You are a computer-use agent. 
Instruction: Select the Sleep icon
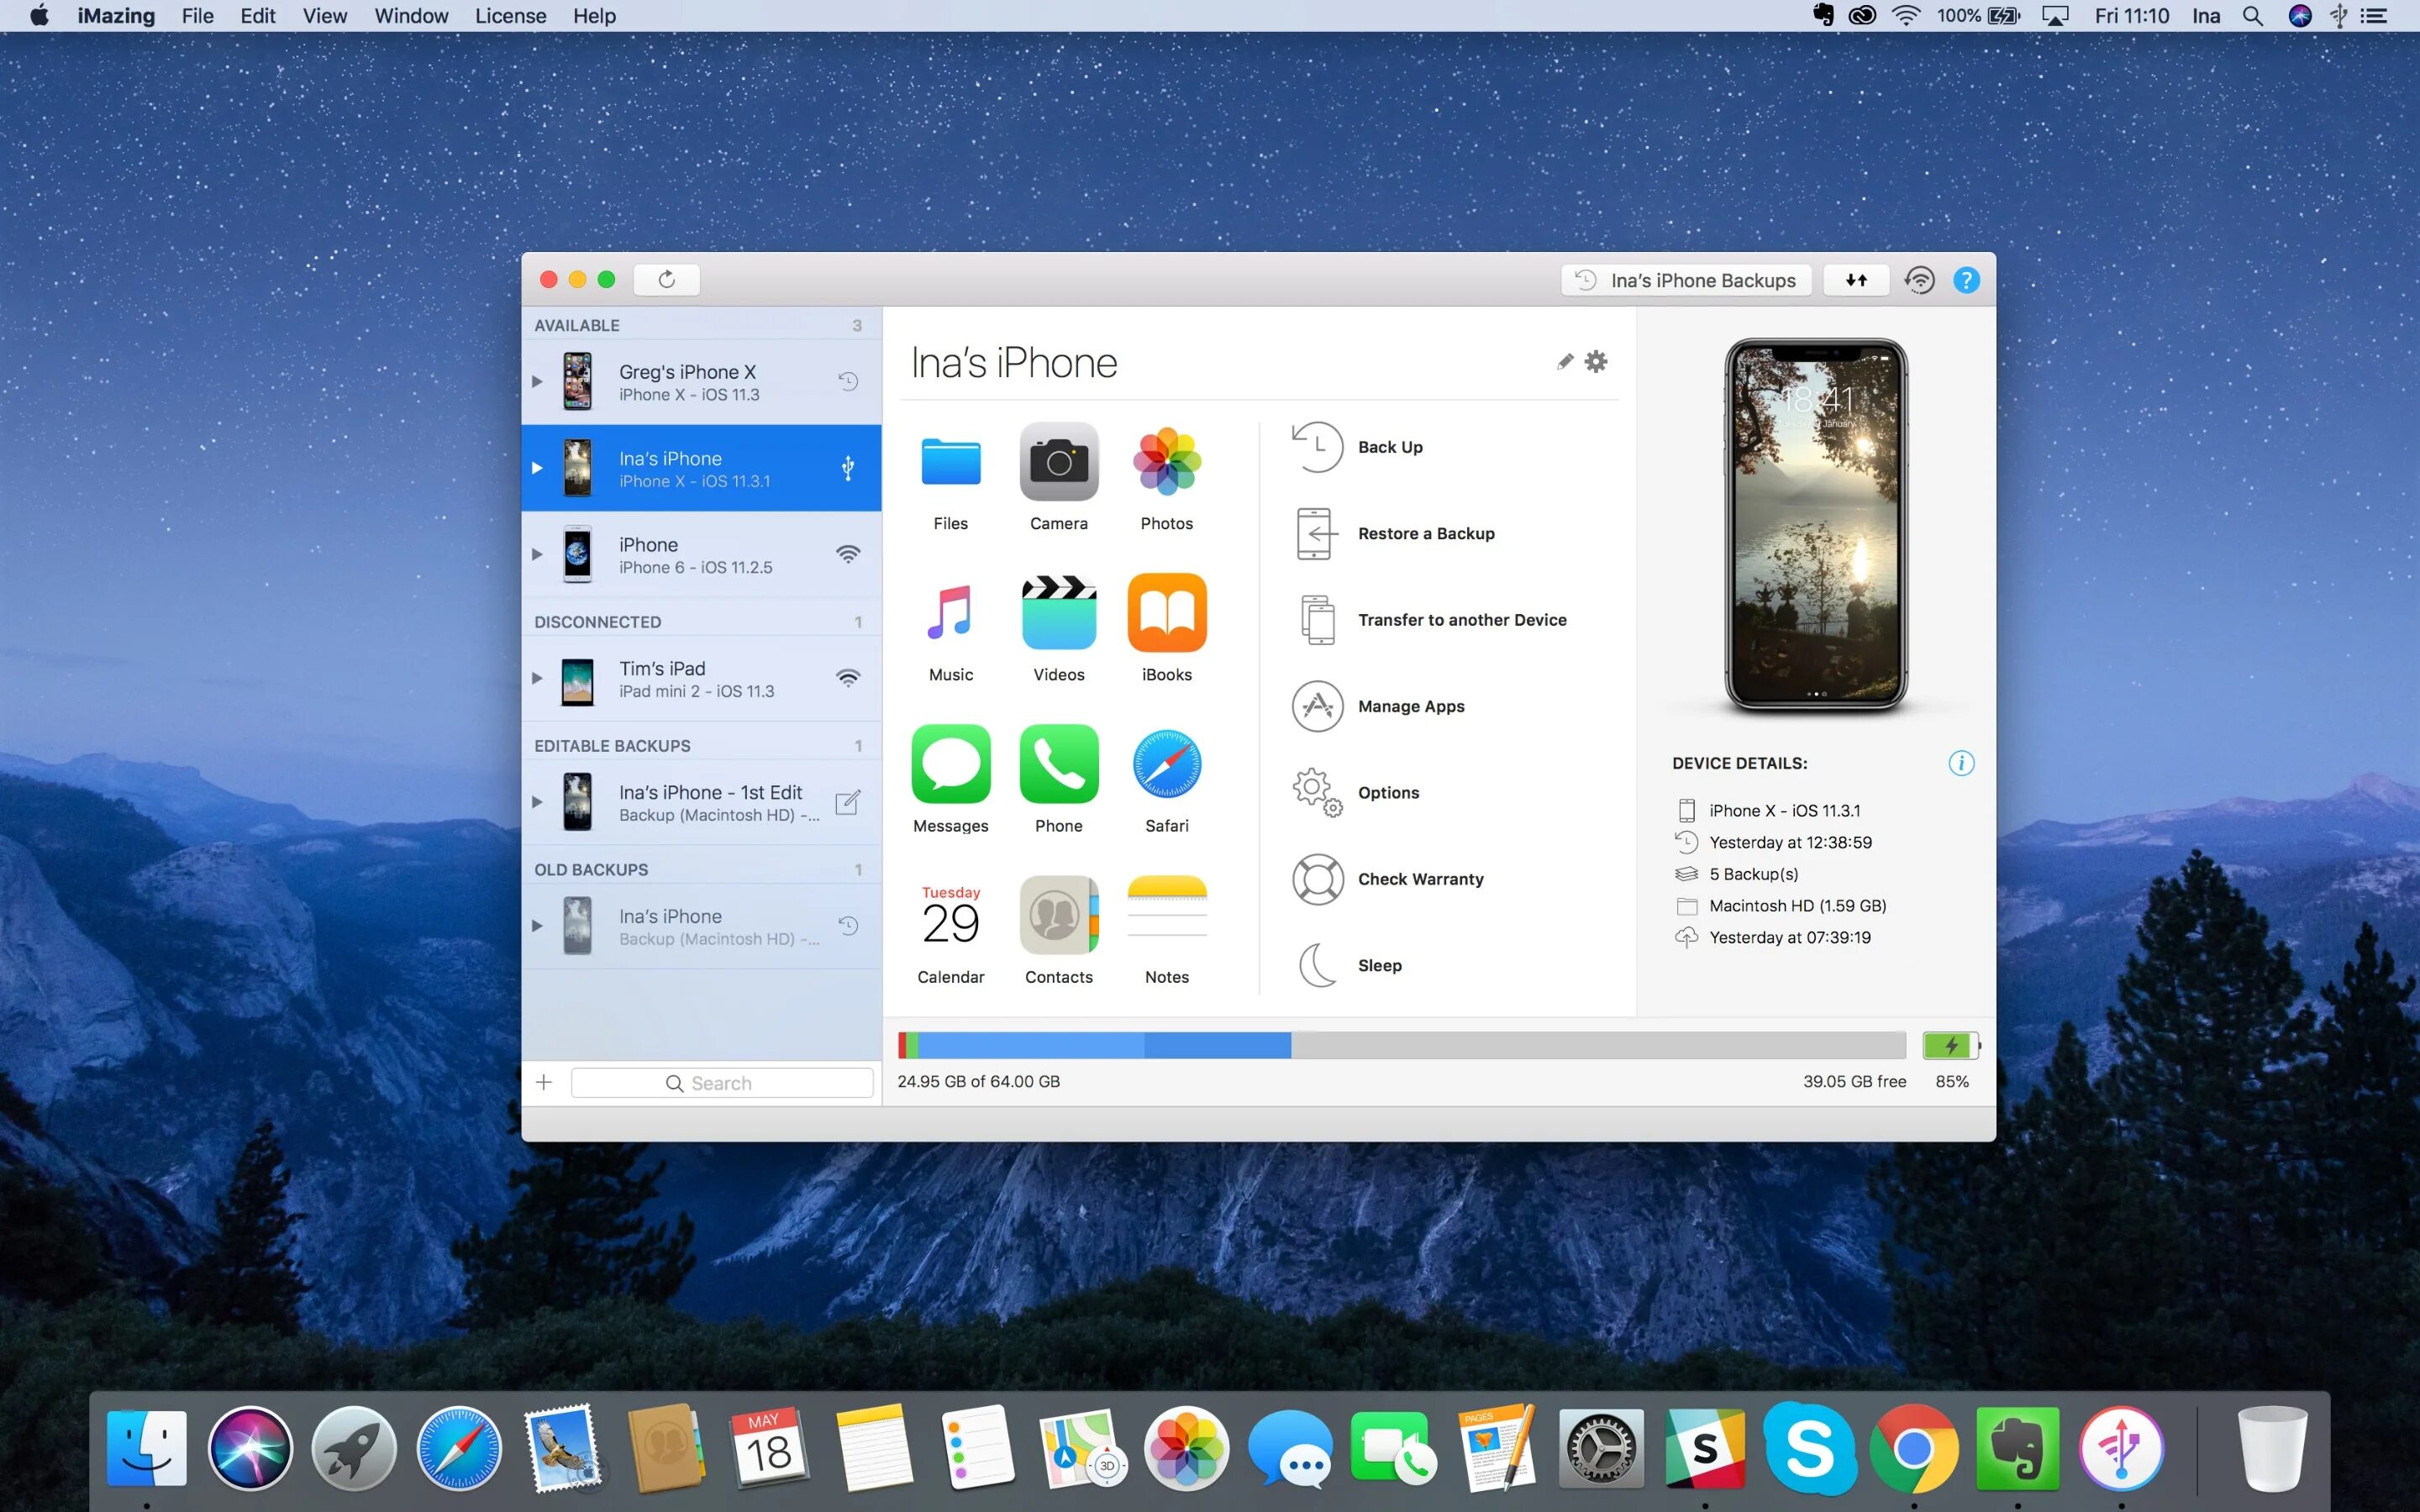[x=1319, y=963]
